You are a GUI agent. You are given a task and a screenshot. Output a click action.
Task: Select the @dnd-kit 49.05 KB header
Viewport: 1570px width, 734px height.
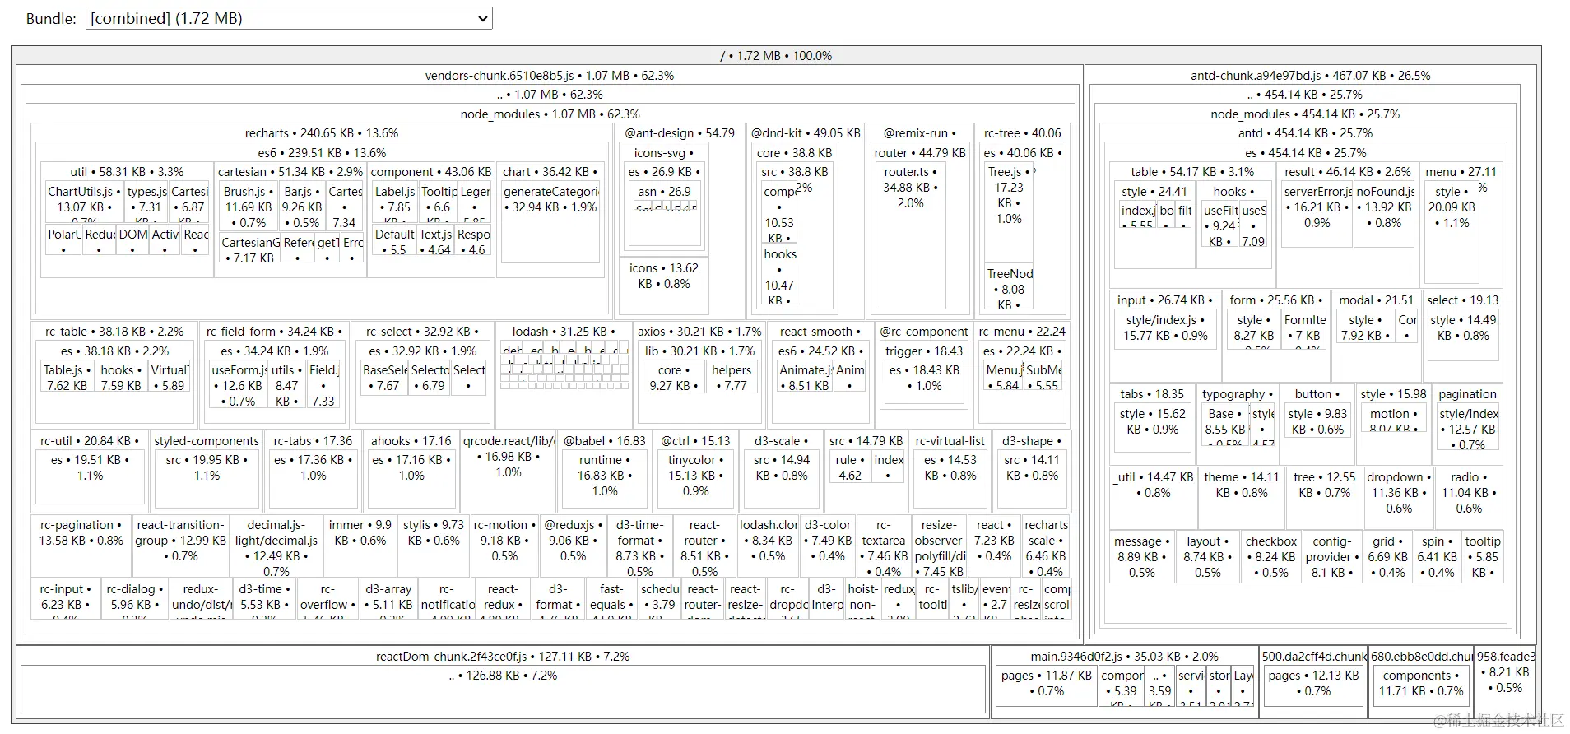click(x=806, y=132)
